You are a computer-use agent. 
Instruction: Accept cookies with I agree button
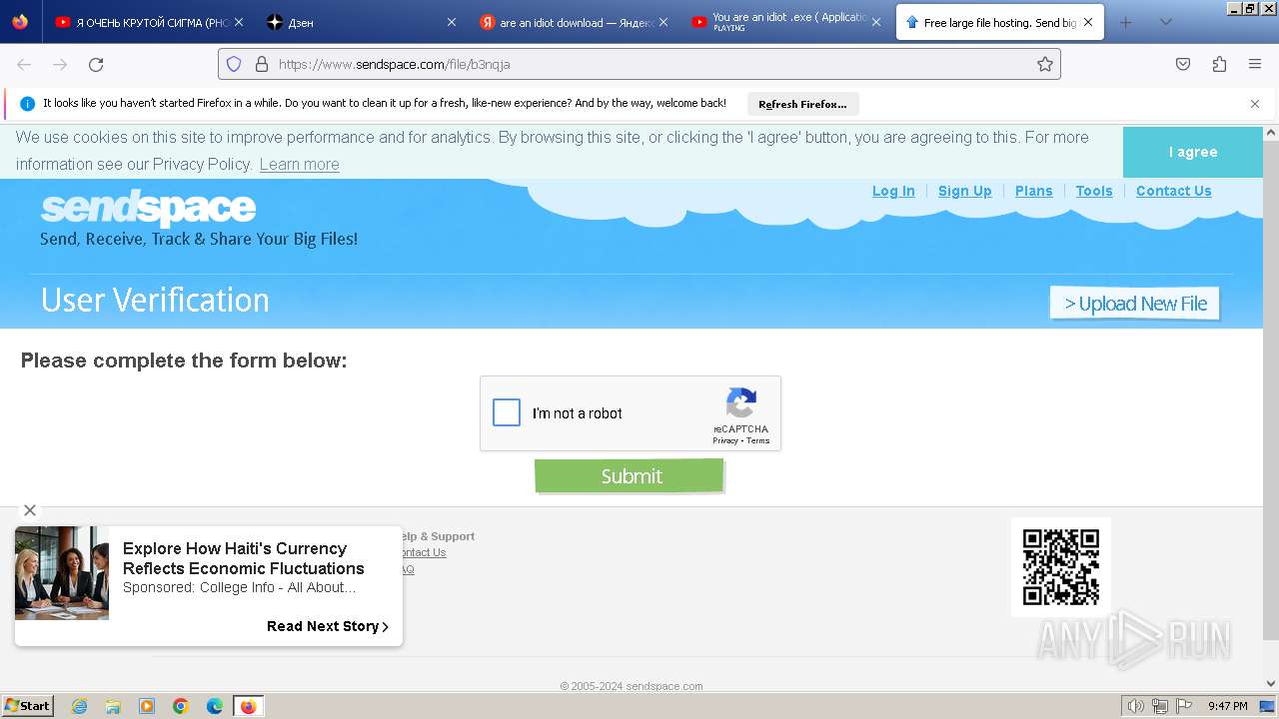point(1193,152)
